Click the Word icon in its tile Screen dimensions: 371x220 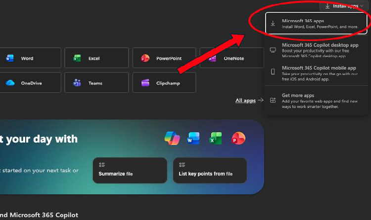(10, 58)
